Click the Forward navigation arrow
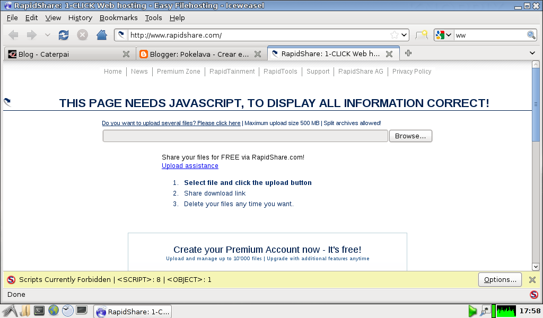Screen dimensions: 543x318 (x=32, y=35)
